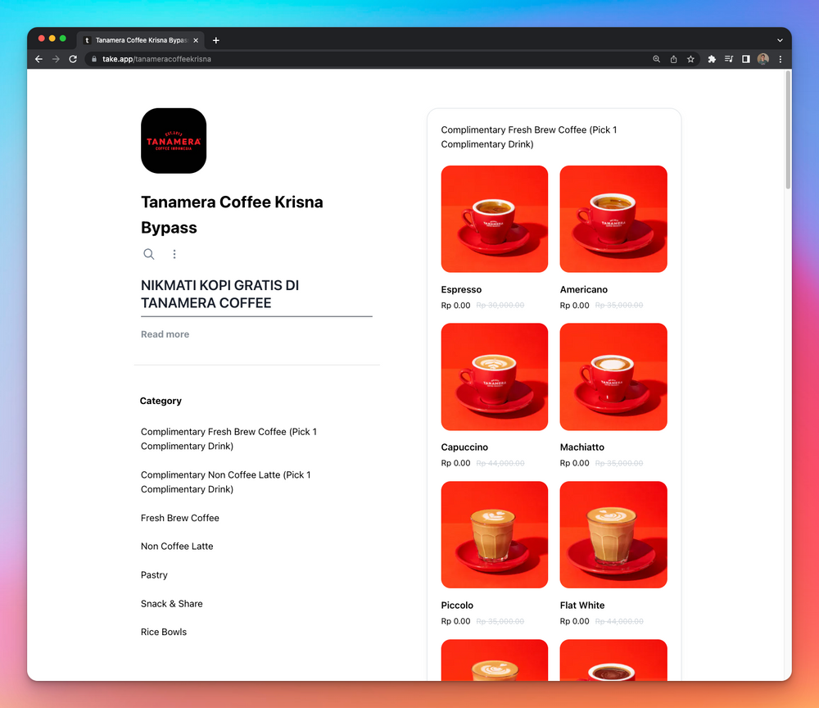Click the Tanamera store logo

coord(174,141)
